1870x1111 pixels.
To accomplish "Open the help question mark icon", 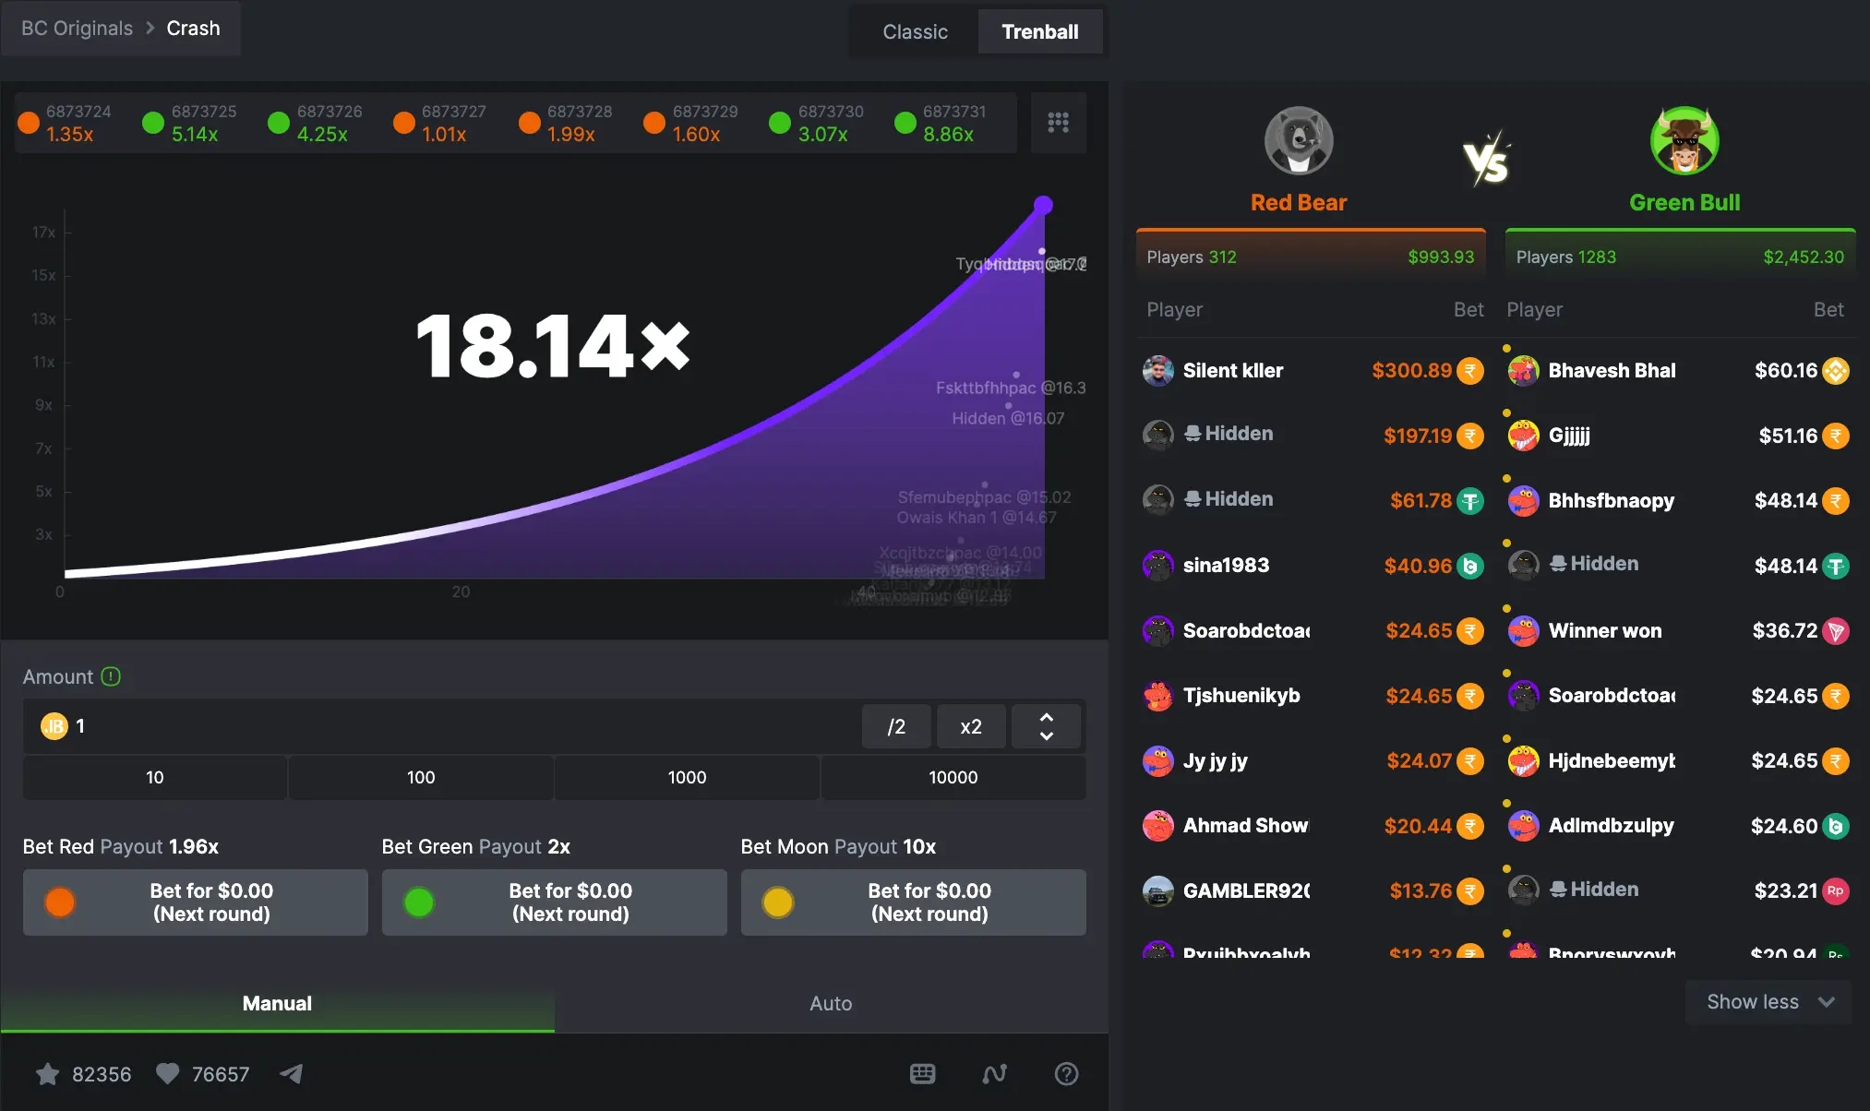I will (1066, 1074).
